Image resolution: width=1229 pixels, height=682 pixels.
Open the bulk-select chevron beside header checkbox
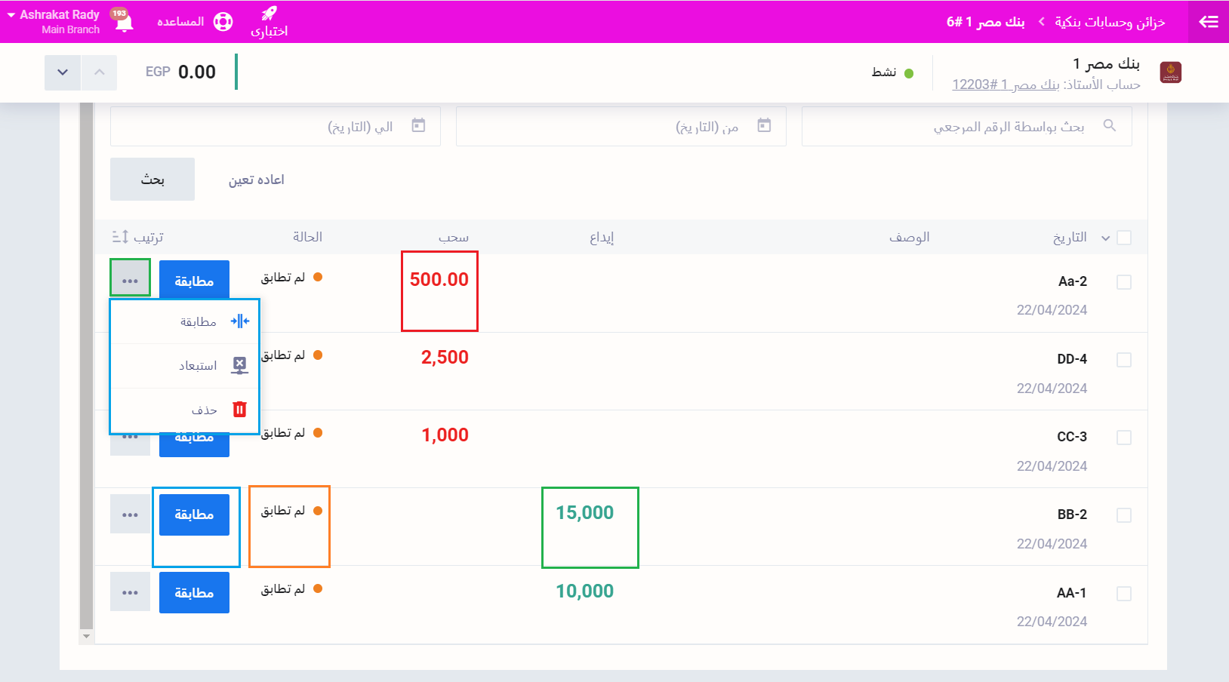[x=1105, y=238]
